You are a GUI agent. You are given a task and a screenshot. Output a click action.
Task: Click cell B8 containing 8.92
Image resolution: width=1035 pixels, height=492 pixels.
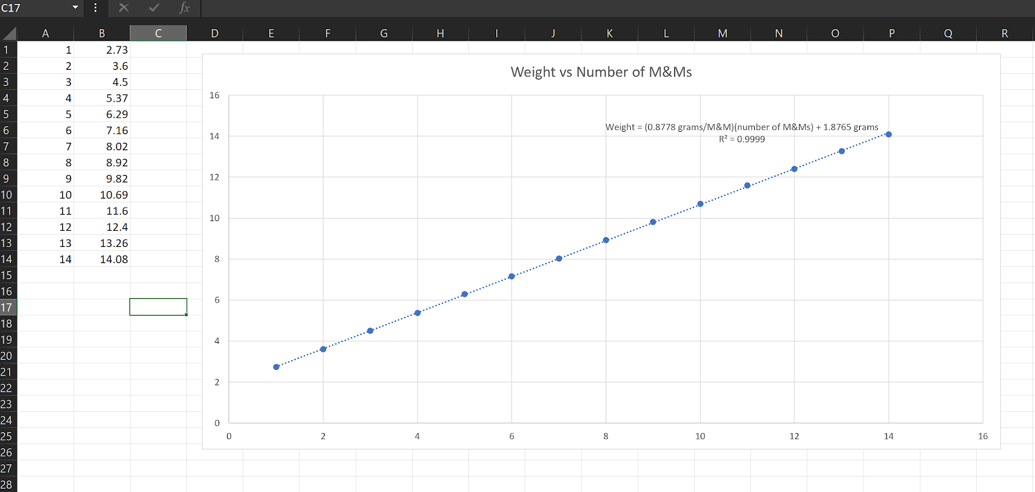pyautogui.click(x=102, y=163)
